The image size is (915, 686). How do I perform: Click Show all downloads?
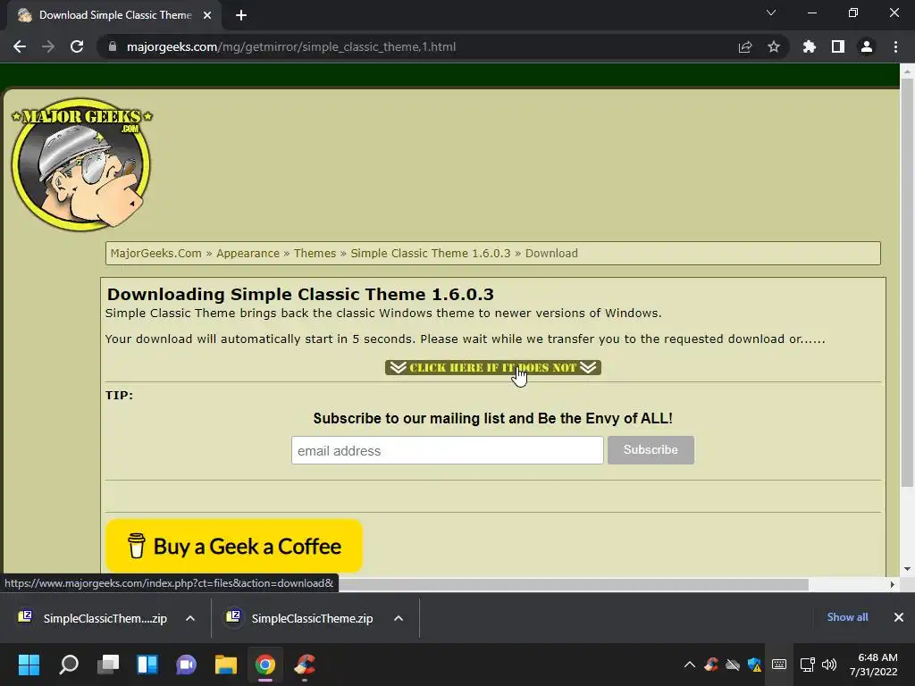point(847,617)
